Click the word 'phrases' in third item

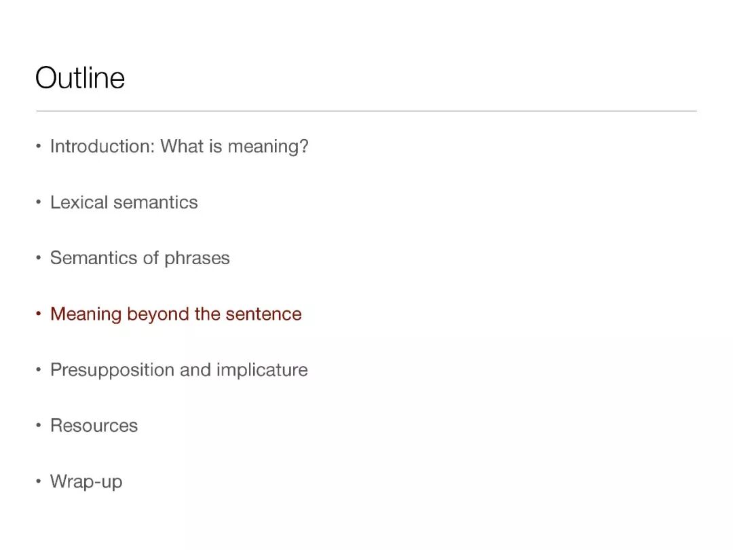[x=197, y=258]
